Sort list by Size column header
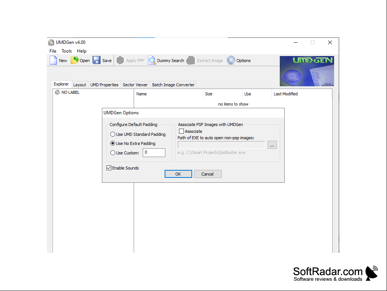 223,94
